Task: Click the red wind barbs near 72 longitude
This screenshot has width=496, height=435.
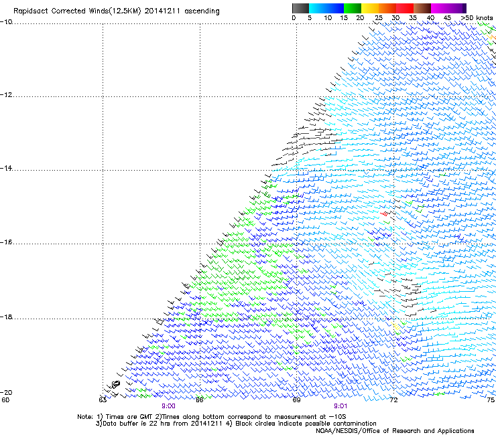Action: coord(384,214)
